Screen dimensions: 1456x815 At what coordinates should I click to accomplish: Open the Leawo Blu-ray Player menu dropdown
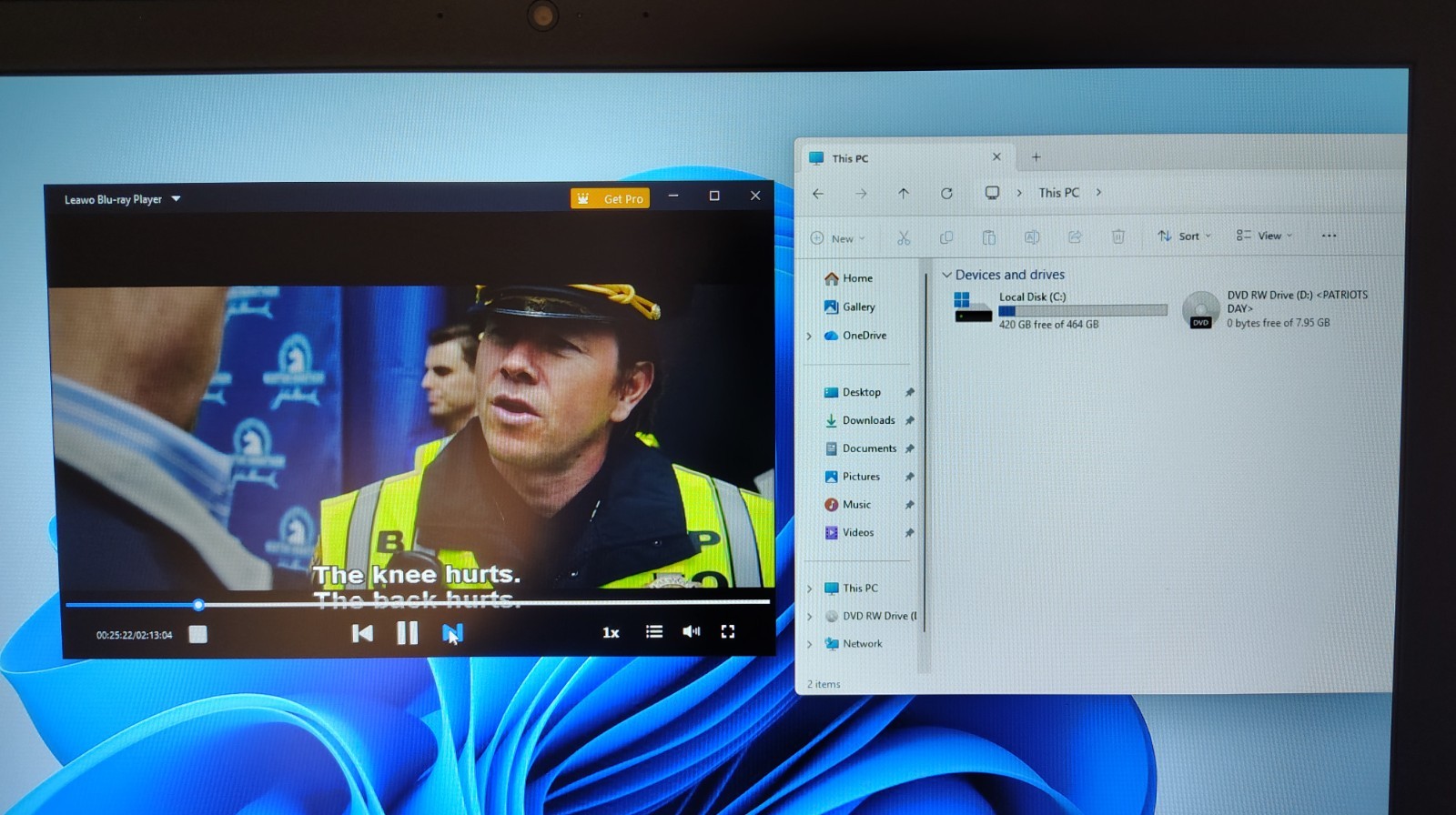click(x=177, y=198)
